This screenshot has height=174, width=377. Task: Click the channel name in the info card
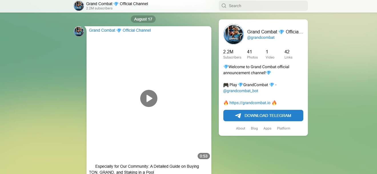pos(275,32)
